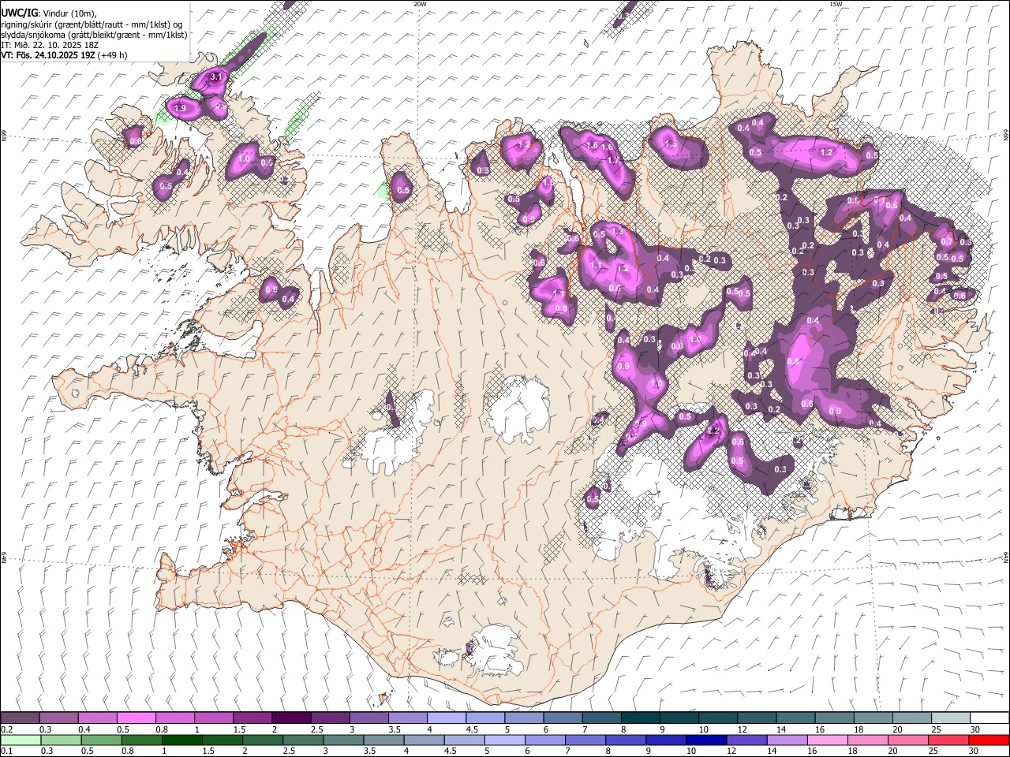Click the 'UWC/IG: Vindur (10m)' title text
The height and width of the screenshot is (757, 1010).
click(49, 13)
